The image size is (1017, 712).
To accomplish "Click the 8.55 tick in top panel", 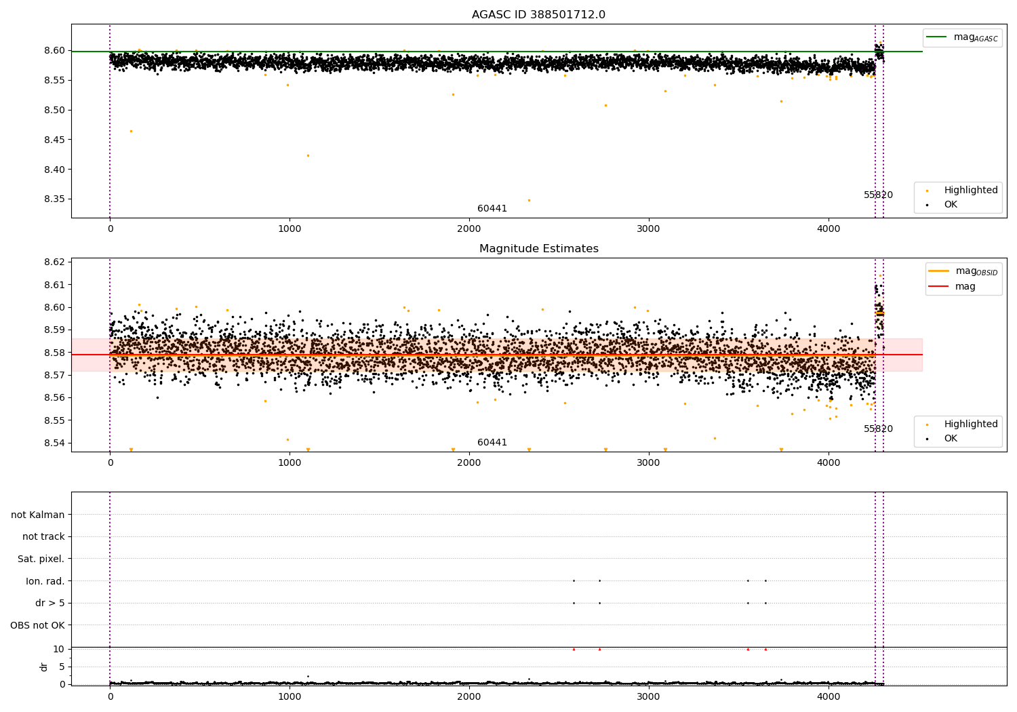I will click(x=54, y=81).
